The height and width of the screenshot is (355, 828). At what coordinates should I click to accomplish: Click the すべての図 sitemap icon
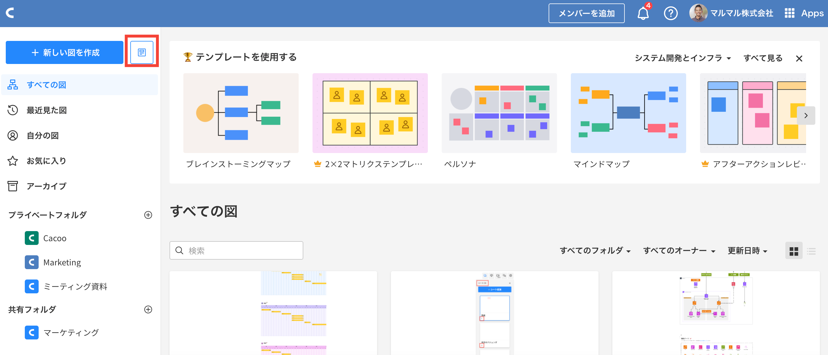[x=13, y=84]
